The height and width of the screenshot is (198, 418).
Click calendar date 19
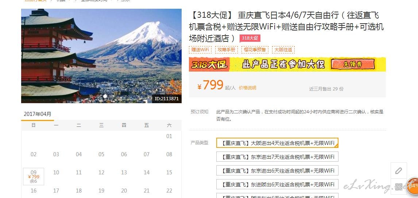[x=101, y=191]
